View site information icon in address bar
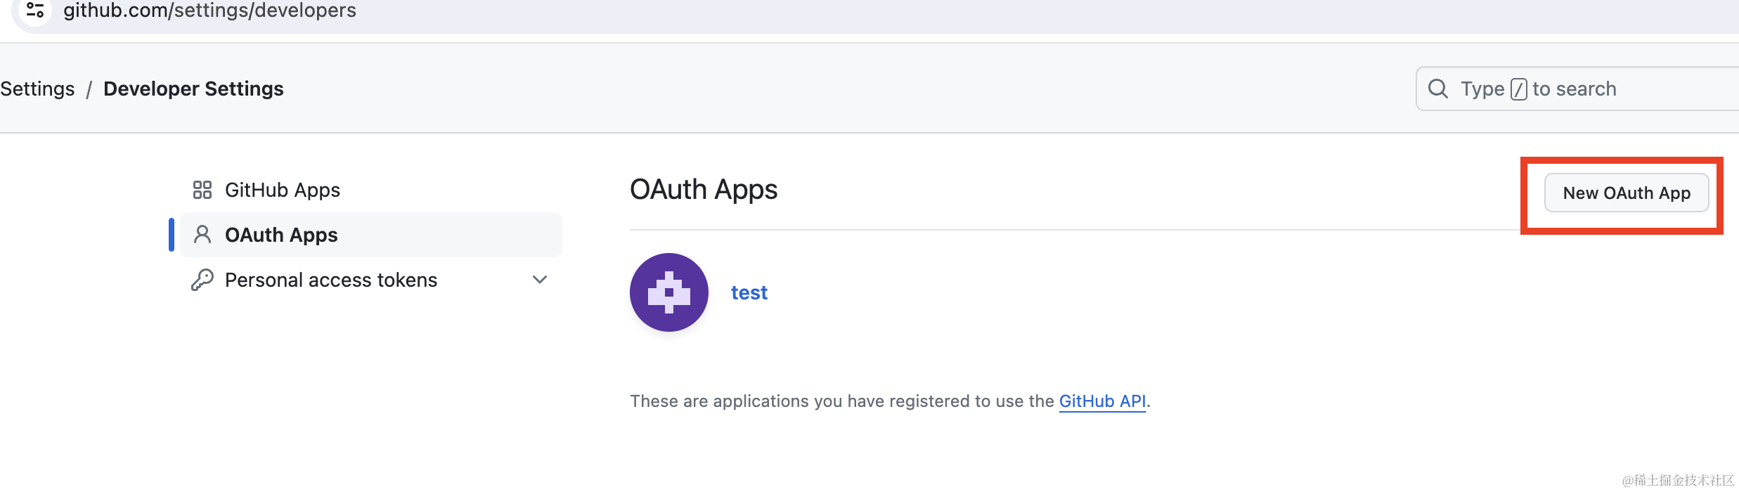This screenshot has width=1739, height=492. 35,11
